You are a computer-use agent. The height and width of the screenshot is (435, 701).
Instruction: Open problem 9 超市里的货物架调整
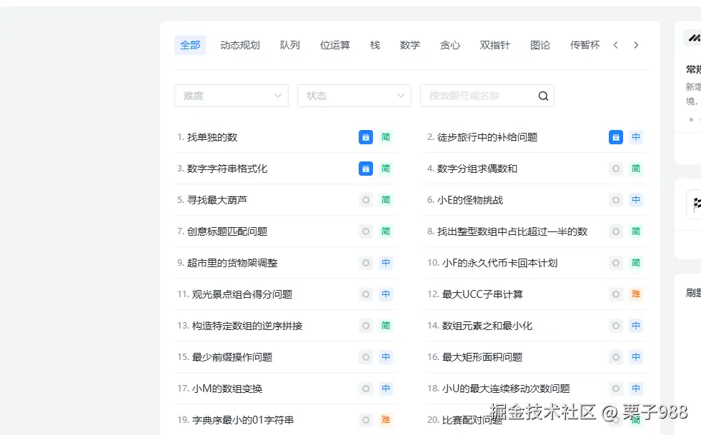pyautogui.click(x=232, y=263)
